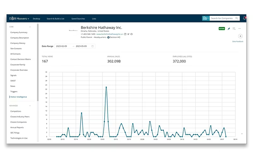Screen dimensions: 253x158
Task: Open Saved Searches in top navigation
Action: pos(78,19)
